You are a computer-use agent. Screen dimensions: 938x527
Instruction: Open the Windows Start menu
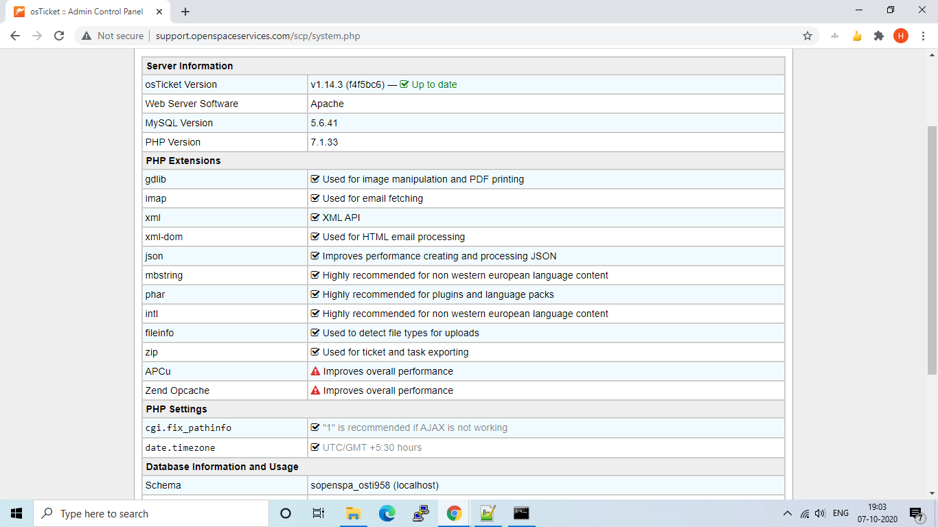[x=16, y=513]
